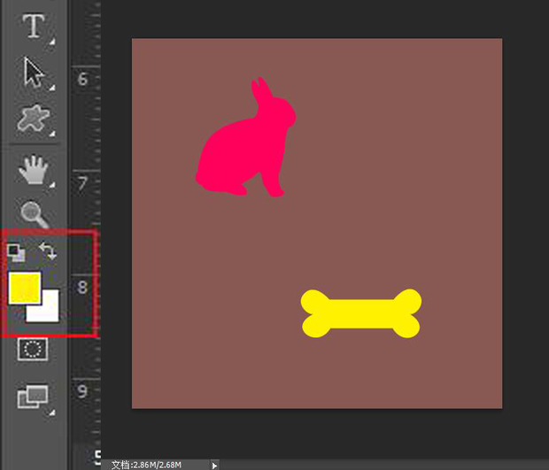Click ruler mark 6 on the vertical ruler
549x470 pixels.
(x=82, y=79)
